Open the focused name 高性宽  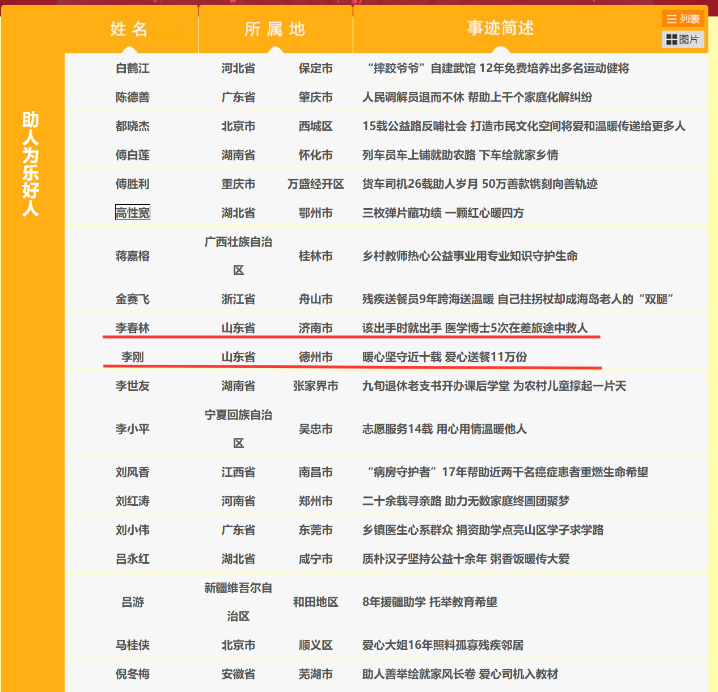pyautogui.click(x=133, y=213)
